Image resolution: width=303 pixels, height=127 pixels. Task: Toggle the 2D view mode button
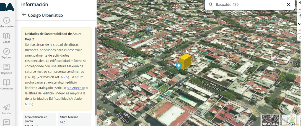pos(300,30)
